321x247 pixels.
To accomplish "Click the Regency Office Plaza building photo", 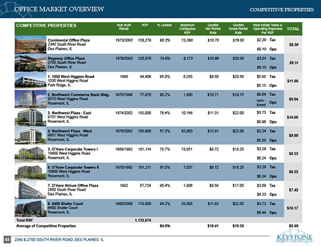I will click(x=30, y=63).
